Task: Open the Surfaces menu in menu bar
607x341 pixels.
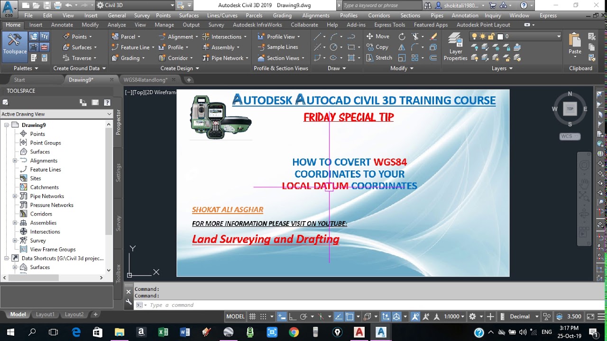Action: 189,15
